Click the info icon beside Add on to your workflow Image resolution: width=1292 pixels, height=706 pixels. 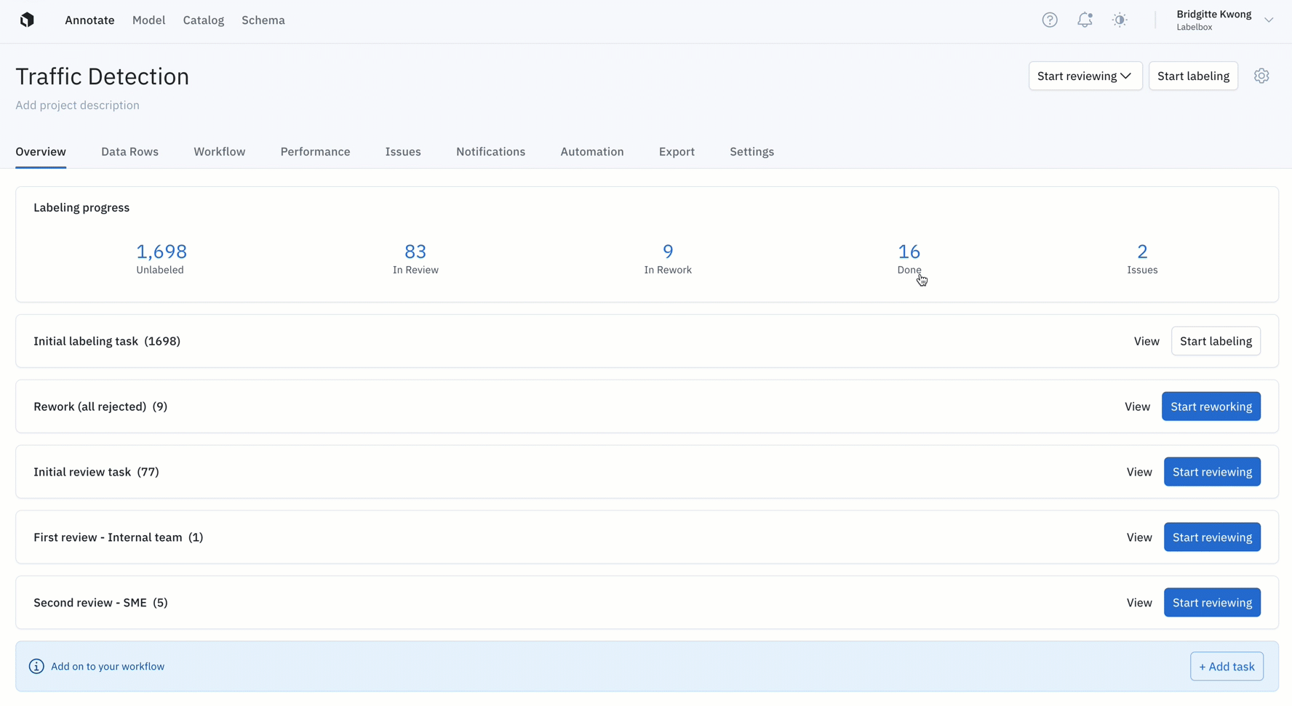pos(36,666)
